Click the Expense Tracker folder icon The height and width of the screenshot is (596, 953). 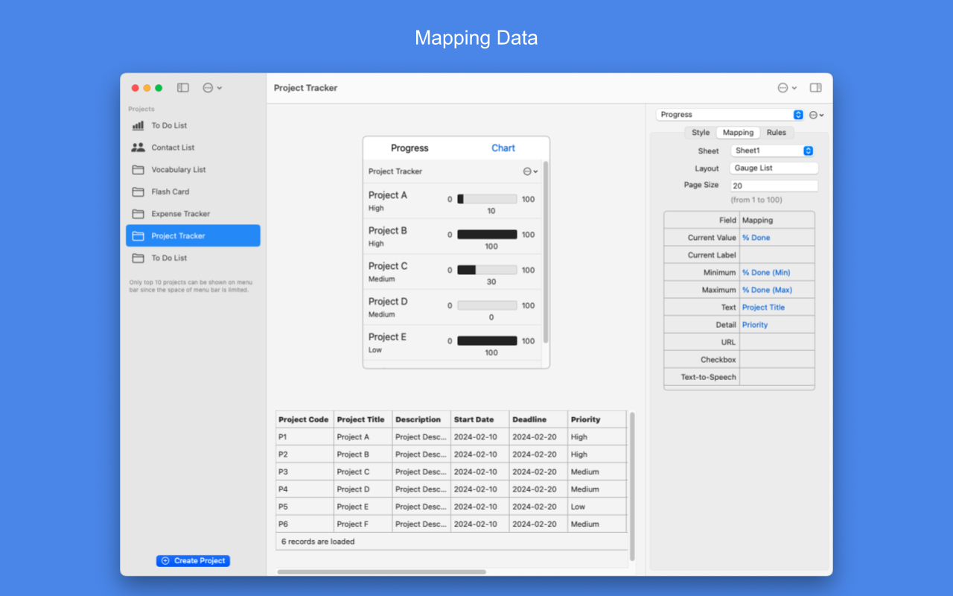138,214
